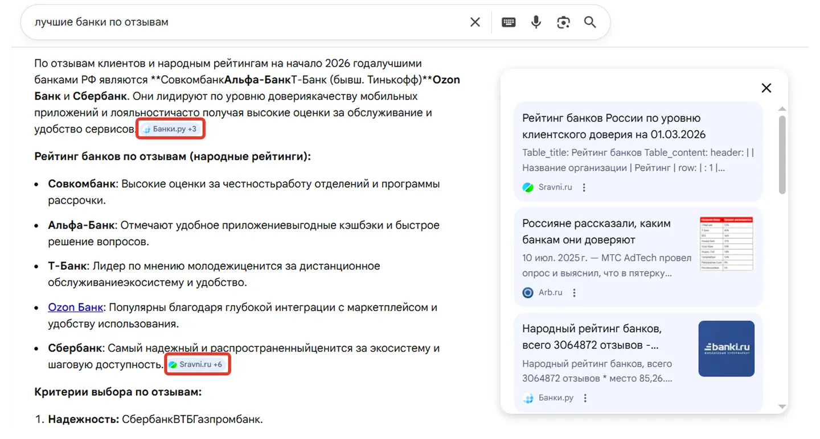
Task: Open three-dot menu next to Arb.ru
Action: (x=575, y=293)
